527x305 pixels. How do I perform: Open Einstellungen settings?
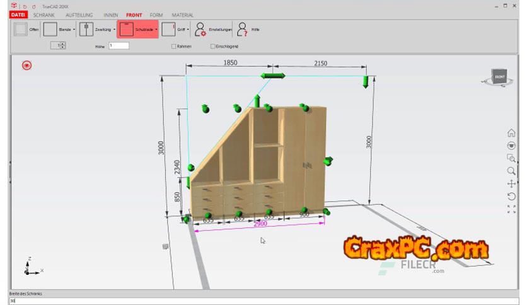[200, 29]
